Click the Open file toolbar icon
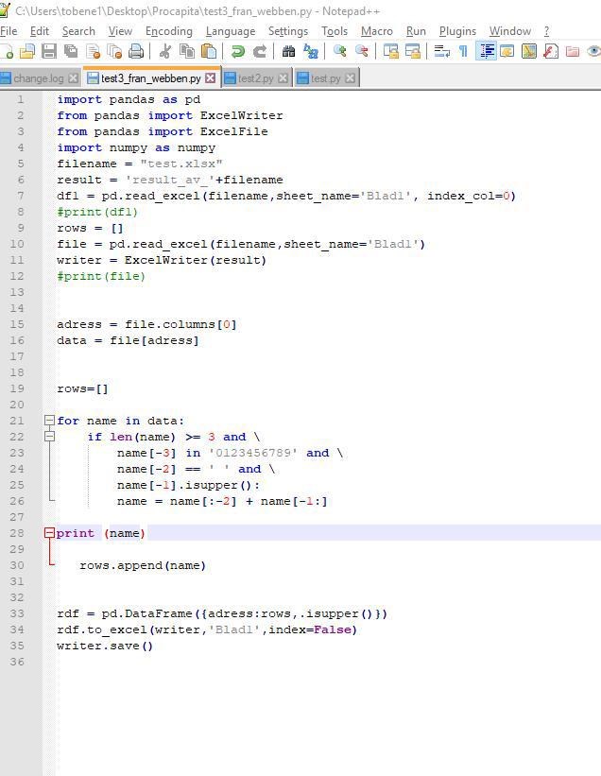The width and height of the screenshot is (601, 776). point(27,52)
